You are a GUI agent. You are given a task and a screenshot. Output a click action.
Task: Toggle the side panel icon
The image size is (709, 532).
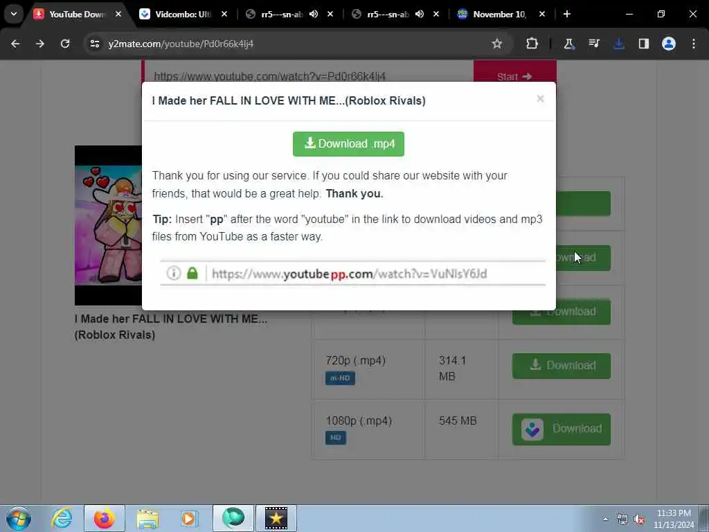click(x=644, y=44)
